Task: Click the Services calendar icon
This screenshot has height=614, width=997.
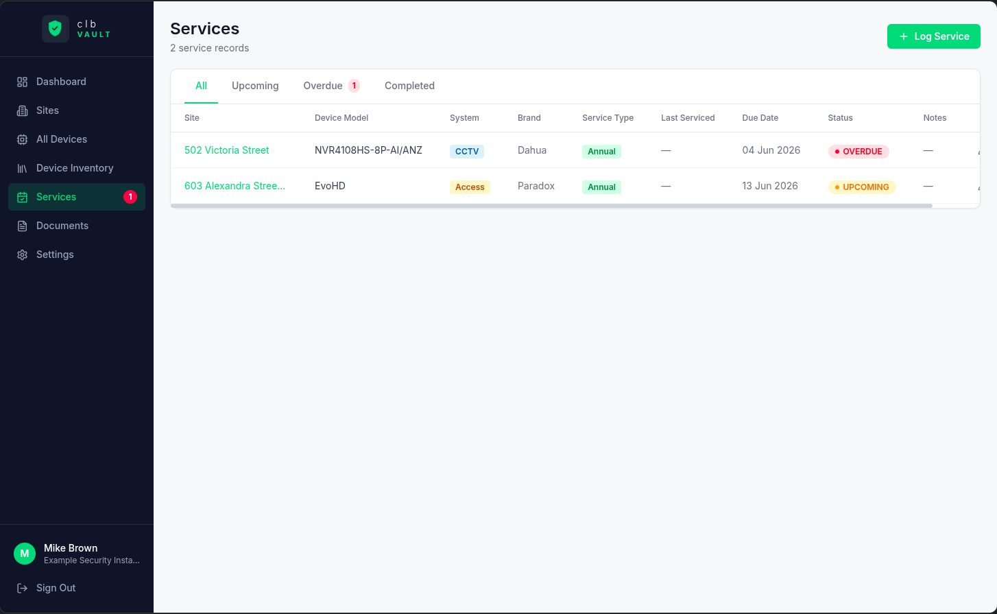Action: coord(22,197)
